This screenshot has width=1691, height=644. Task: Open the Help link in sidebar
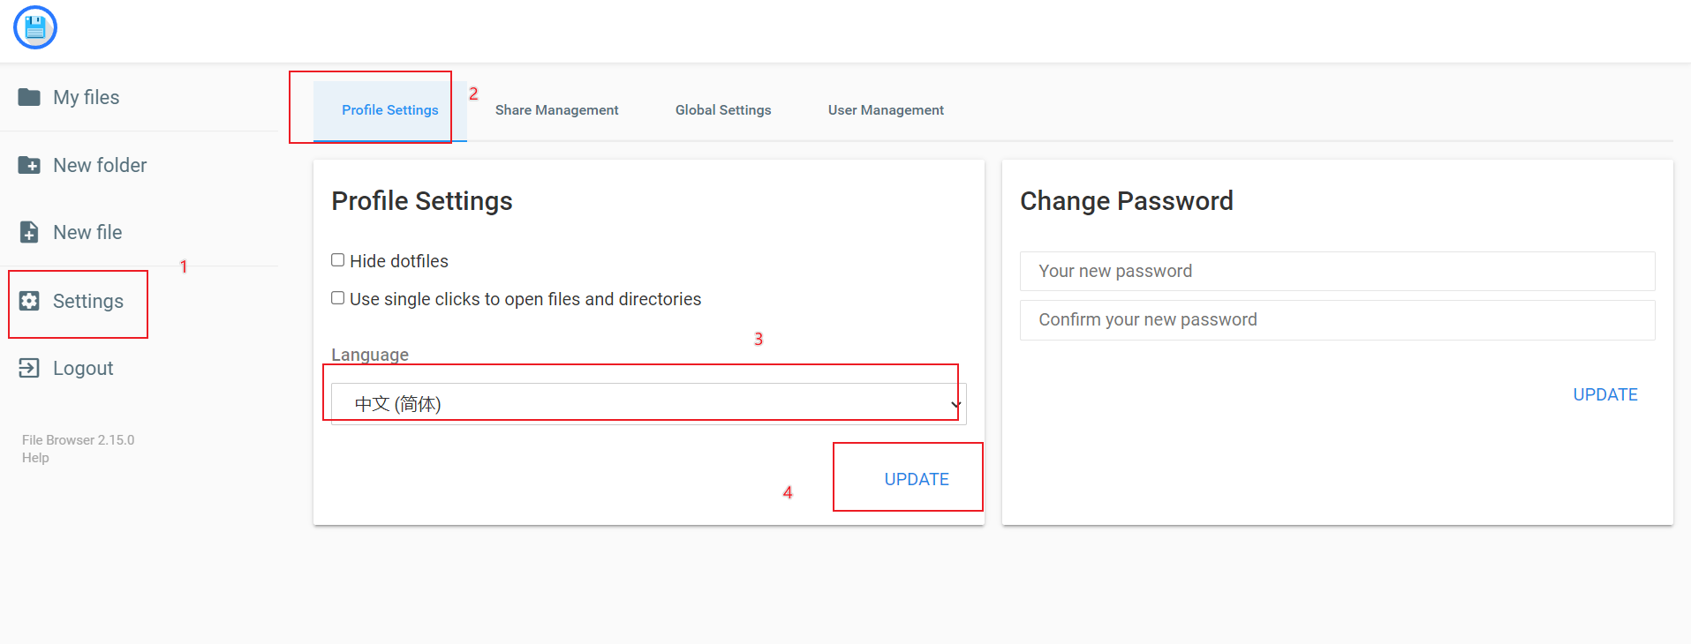pyautogui.click(x=35, y=458)
